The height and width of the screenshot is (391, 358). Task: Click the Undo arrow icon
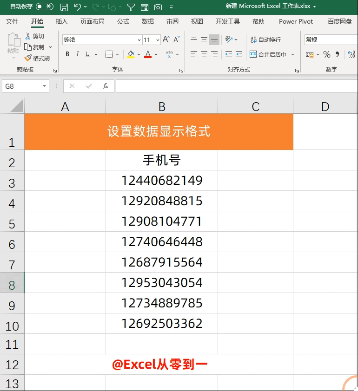click(77, 7)
